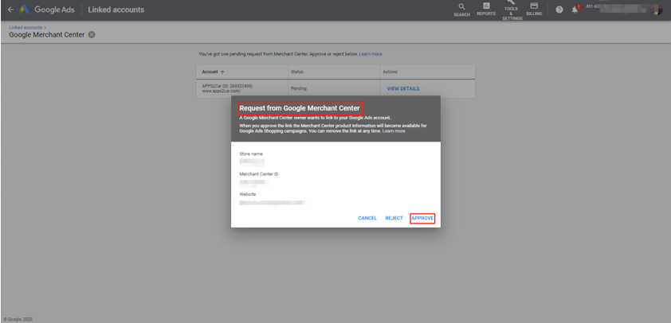The image size is (671, 323).
Task: Click the Status column header
Action: point(297,72)
